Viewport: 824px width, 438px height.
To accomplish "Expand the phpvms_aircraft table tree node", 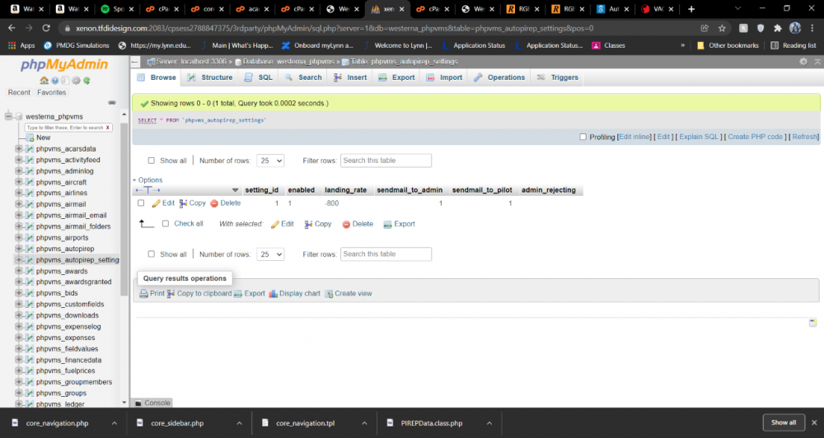I will [19, 182].
